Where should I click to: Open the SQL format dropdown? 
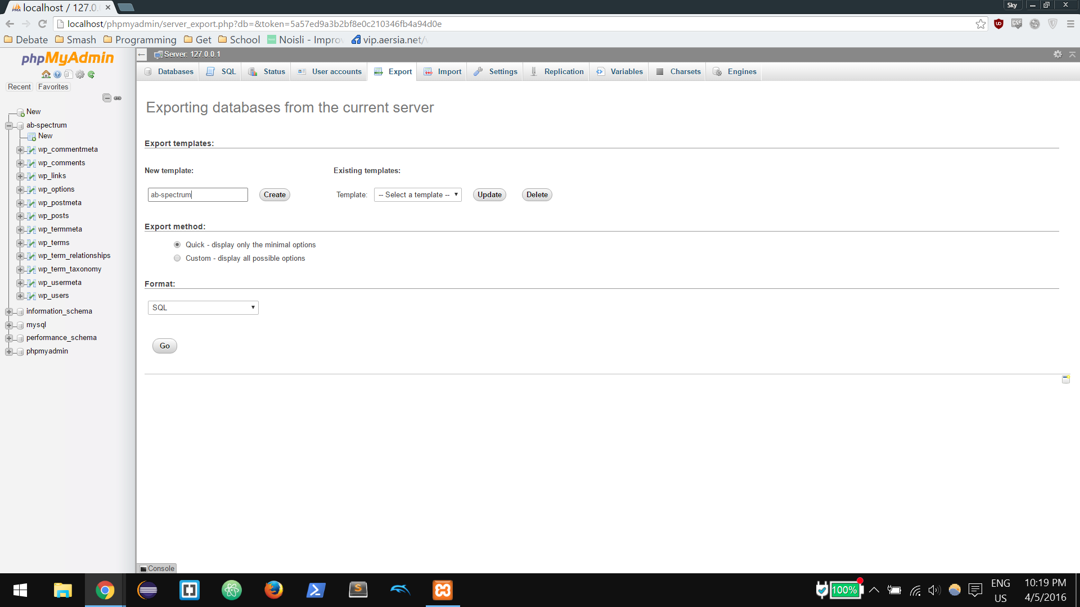(x=203, y=307)
